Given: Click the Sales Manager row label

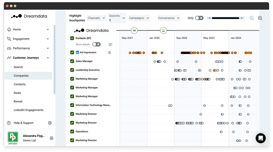Looking at the screenshot, I should point(84,61).
